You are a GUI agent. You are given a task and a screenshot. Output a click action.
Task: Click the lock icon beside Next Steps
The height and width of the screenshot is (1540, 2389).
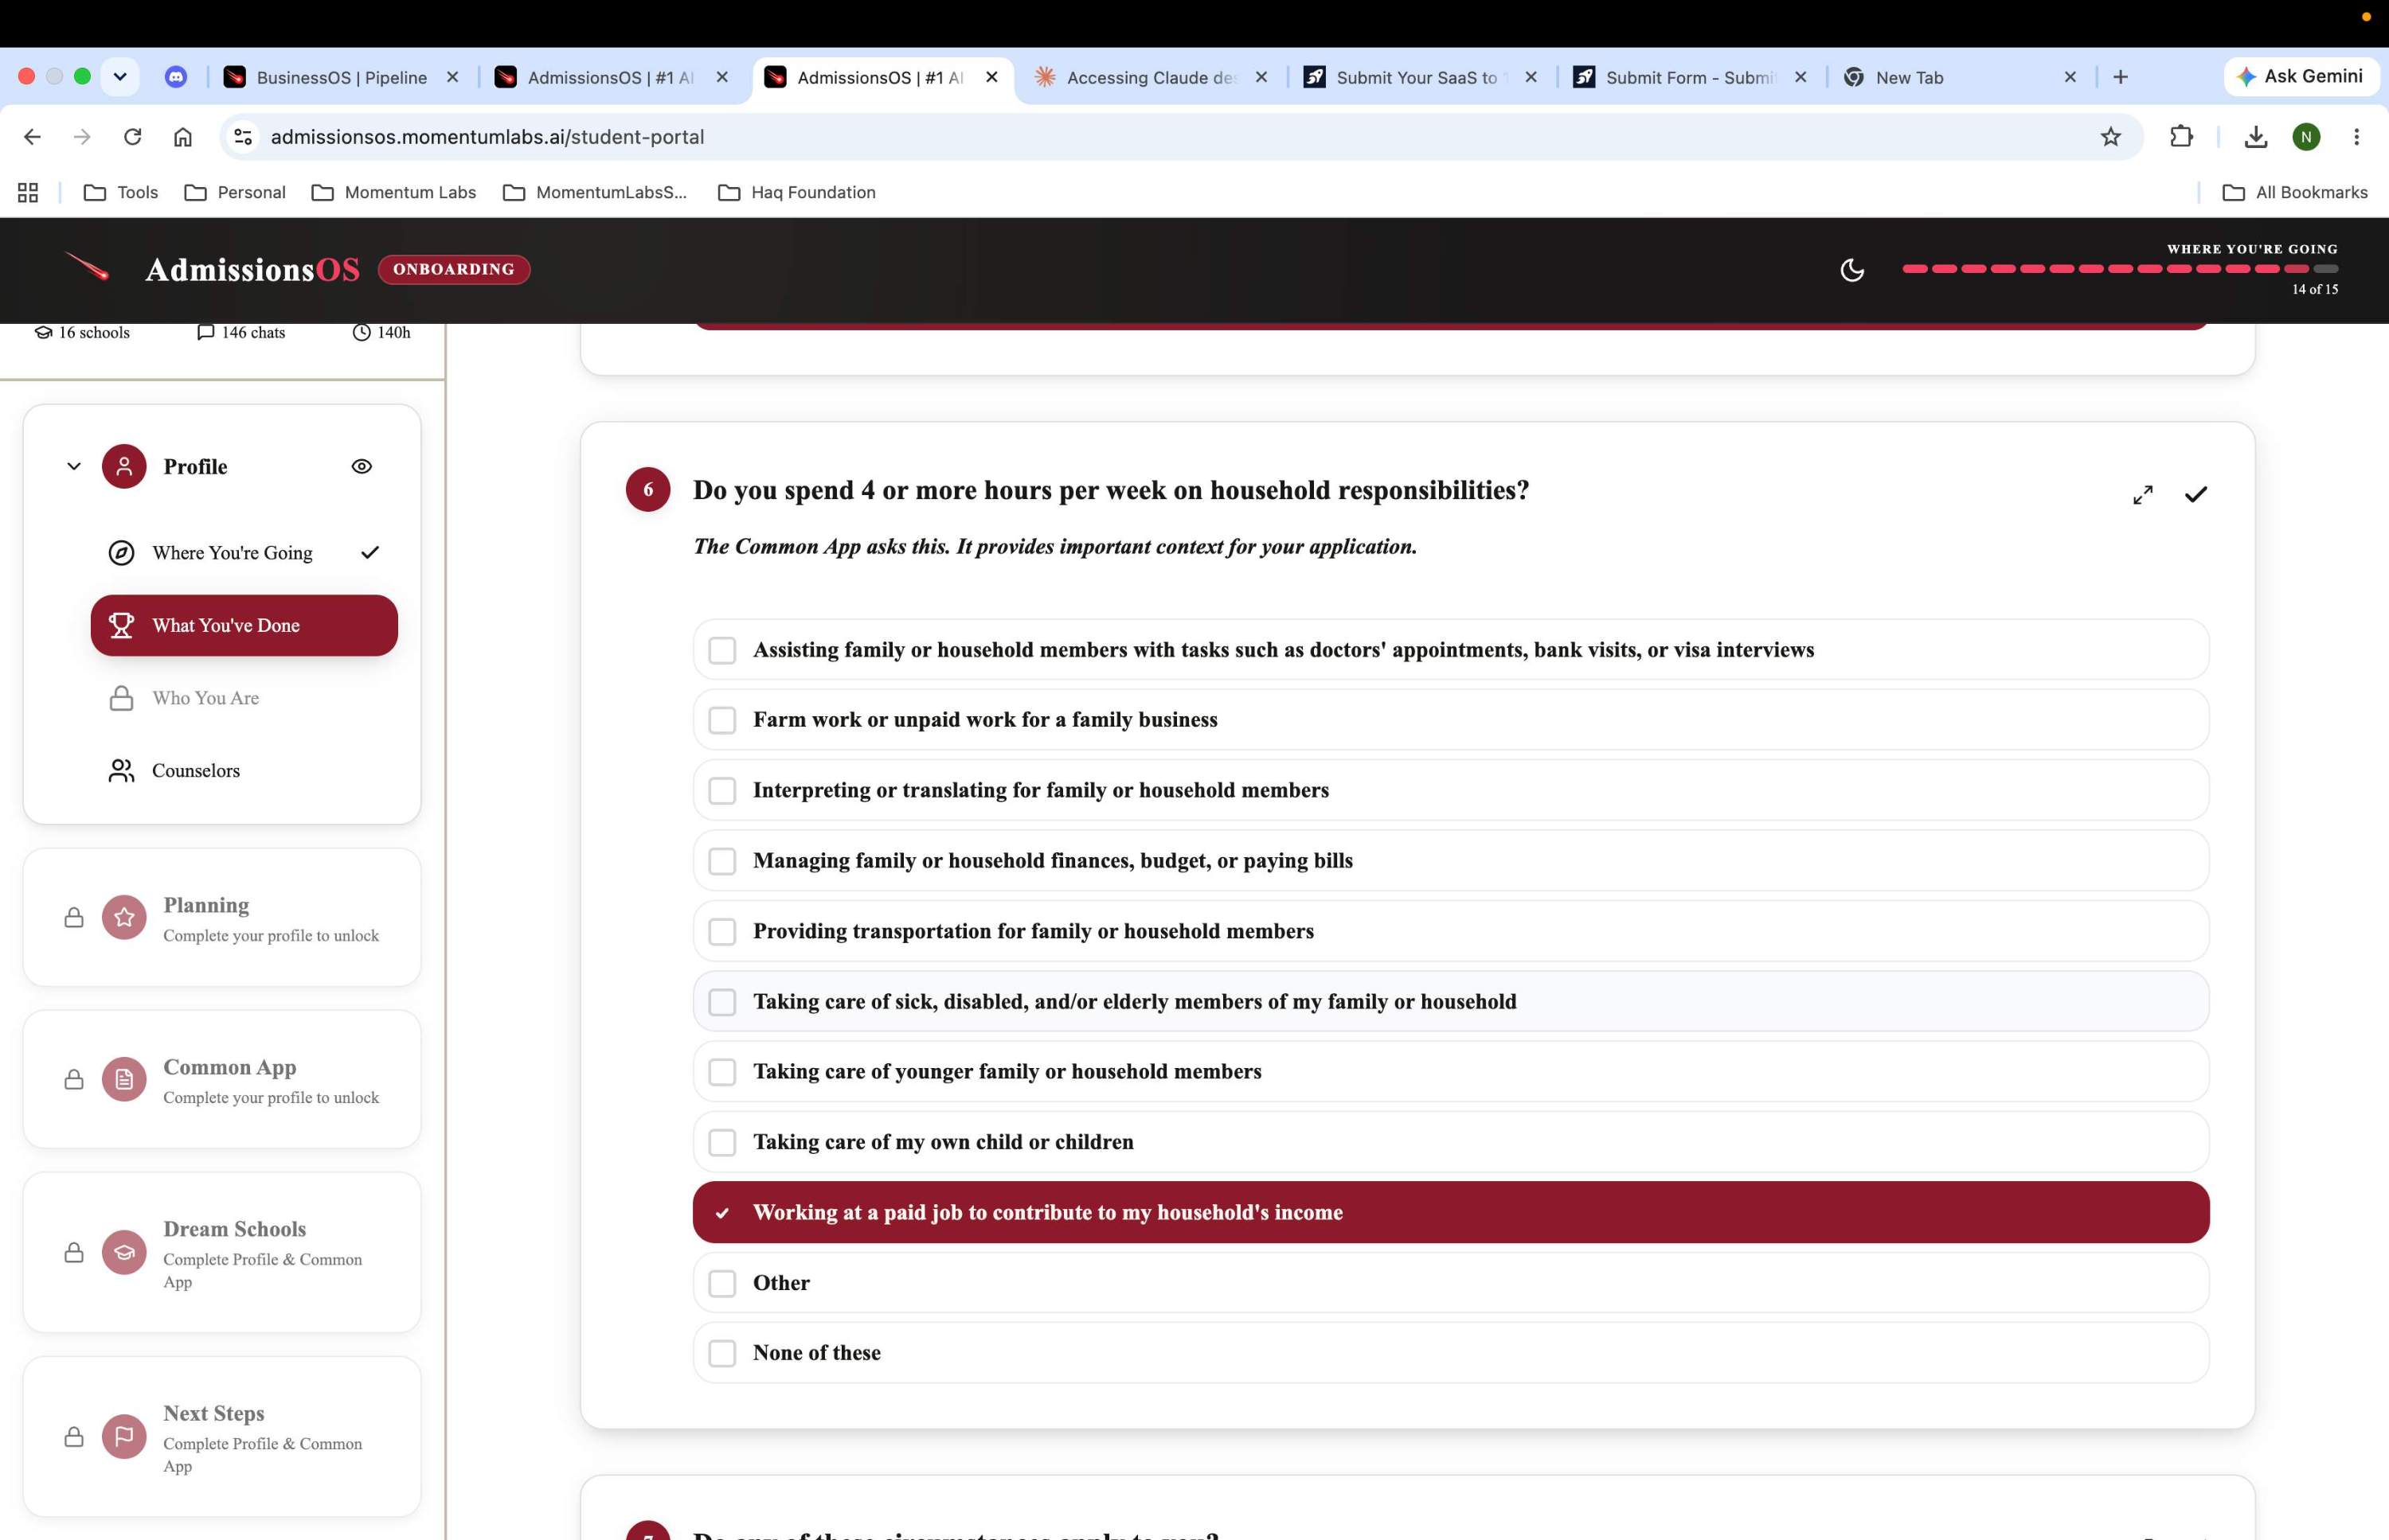(74, 1436)
